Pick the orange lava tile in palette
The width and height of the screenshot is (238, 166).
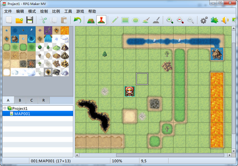coord(65,30)
